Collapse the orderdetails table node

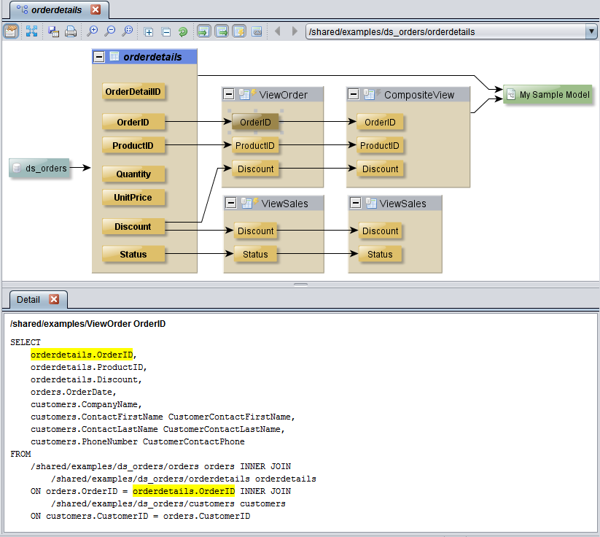click(100, 57)
